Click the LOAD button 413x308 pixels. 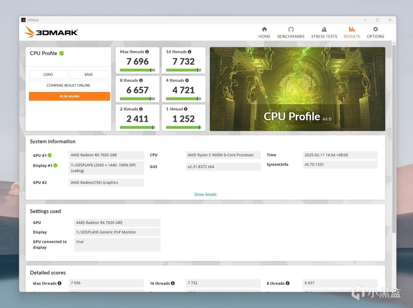click(48, 74)
